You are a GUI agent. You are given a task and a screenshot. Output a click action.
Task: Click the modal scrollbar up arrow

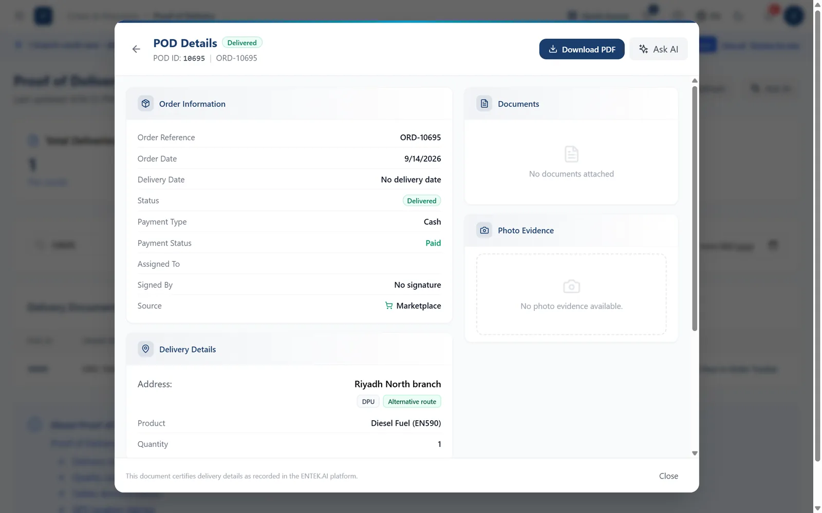[695, 81]
